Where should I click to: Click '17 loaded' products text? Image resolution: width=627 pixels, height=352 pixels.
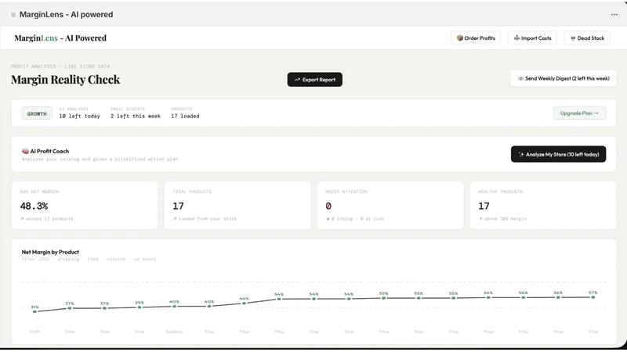185,116
